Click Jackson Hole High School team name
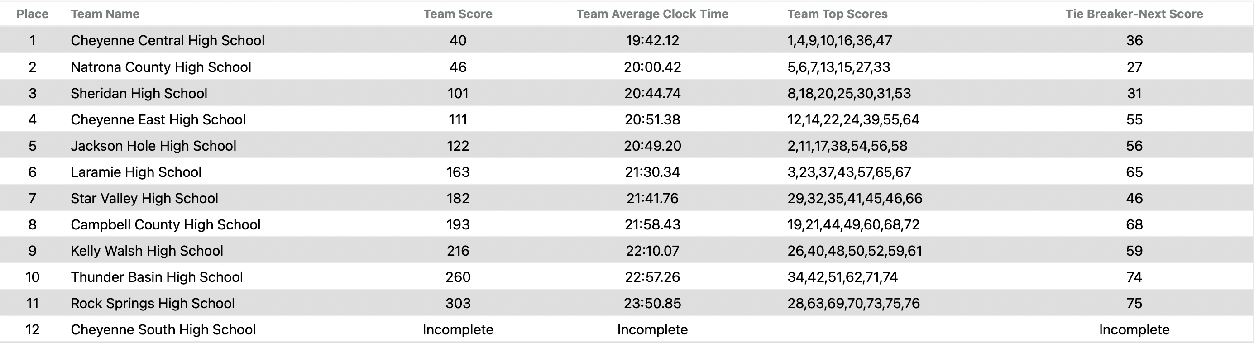Image resolution: width=1254 pixels, height=343 pixels. click(153, 146)
